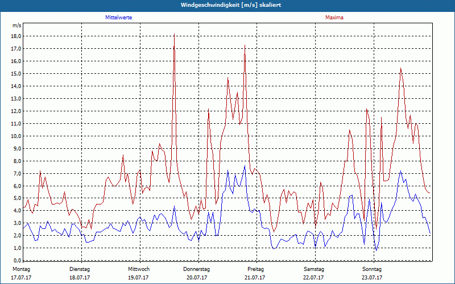
Task: Click the '15,0' y-axis value
Action: [16, 74]
